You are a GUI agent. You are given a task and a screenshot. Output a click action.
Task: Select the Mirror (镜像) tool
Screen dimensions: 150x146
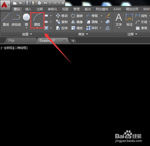coord(77,22)
